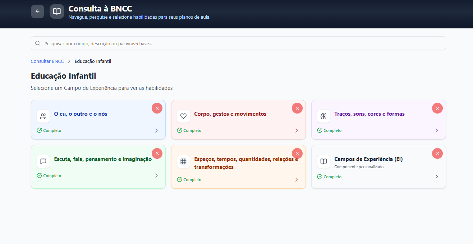The width and height of the screenshot is (473, 244).
Task: Expand O eu, o outro e o nós via chevron
Action: [x=156, y=130]
